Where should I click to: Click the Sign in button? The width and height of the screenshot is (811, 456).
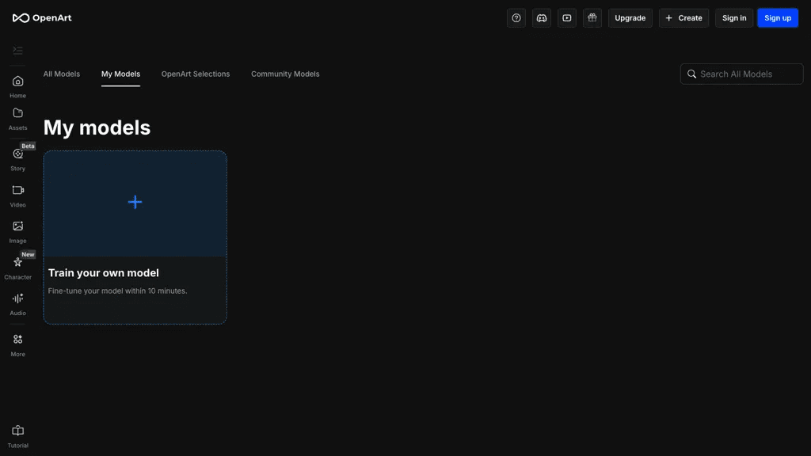click(x=734, y=18)
